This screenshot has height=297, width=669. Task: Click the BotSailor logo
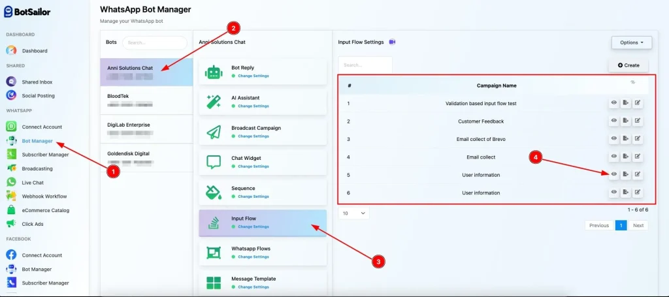point(27,12)
